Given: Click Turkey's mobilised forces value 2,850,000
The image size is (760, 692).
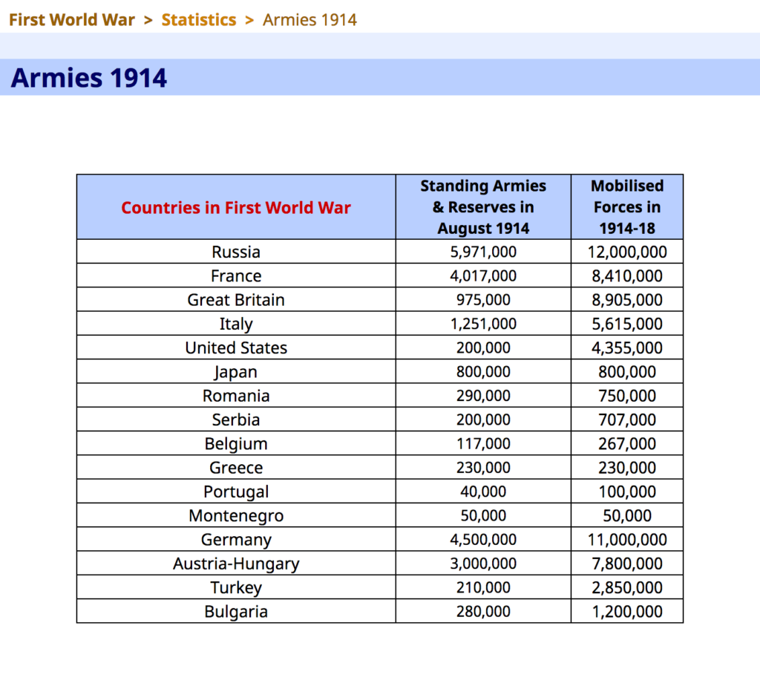Looking at the screenshot, I should tap(627, 588).
